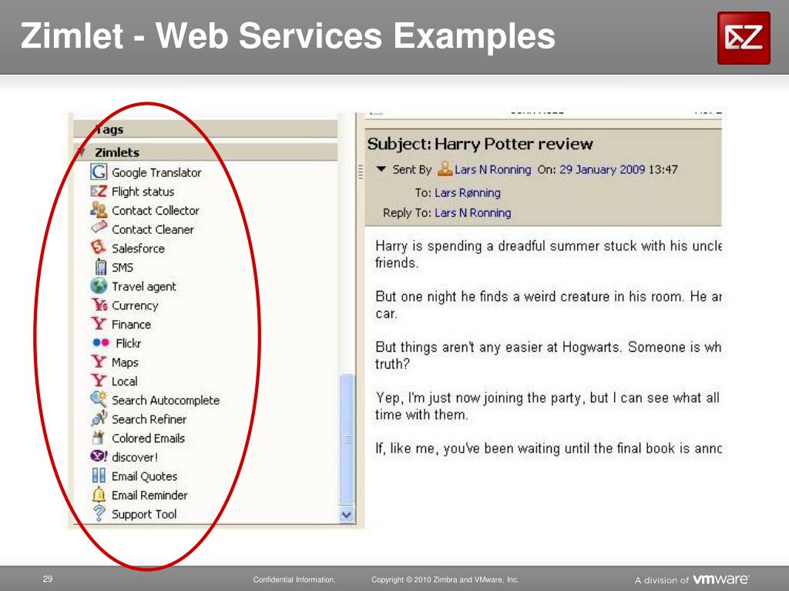Click the date link 29 January 2009
This screenshot has height=591, width=789.
pyautogui.click(x=603, y=169)
